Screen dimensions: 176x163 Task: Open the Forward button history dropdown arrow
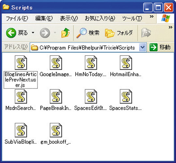[55, 33]
